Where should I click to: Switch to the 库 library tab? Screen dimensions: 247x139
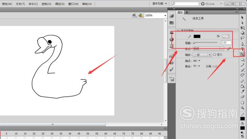(x=187, y=13)
